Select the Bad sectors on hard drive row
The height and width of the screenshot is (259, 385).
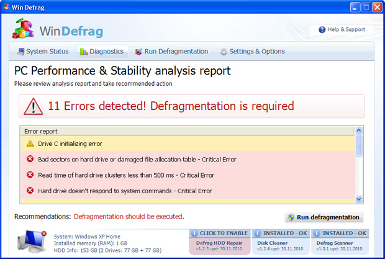(x=188, y=160)
